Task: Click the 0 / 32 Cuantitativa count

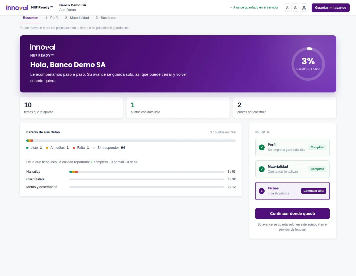Action: [232, 179]
